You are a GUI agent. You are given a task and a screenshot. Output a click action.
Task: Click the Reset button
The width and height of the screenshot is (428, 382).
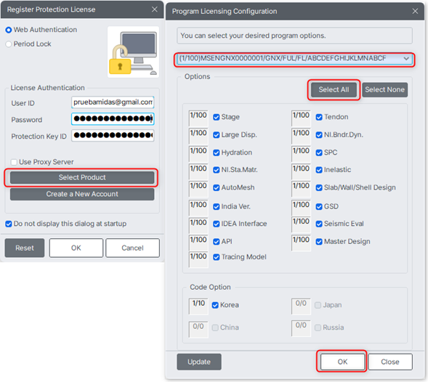pos(25,248)
